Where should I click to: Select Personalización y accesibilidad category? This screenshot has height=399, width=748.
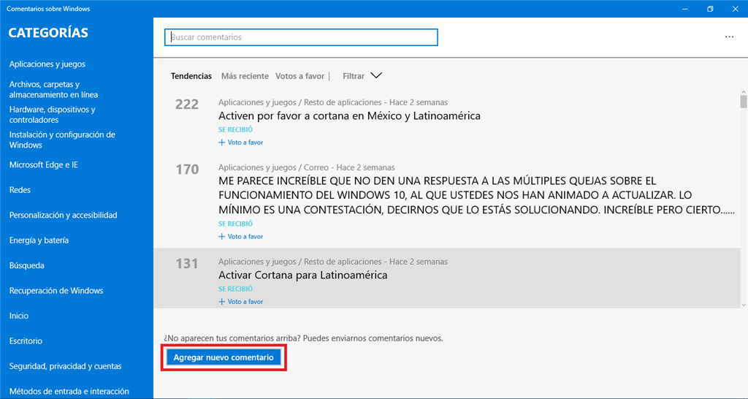tap(63, 216)
